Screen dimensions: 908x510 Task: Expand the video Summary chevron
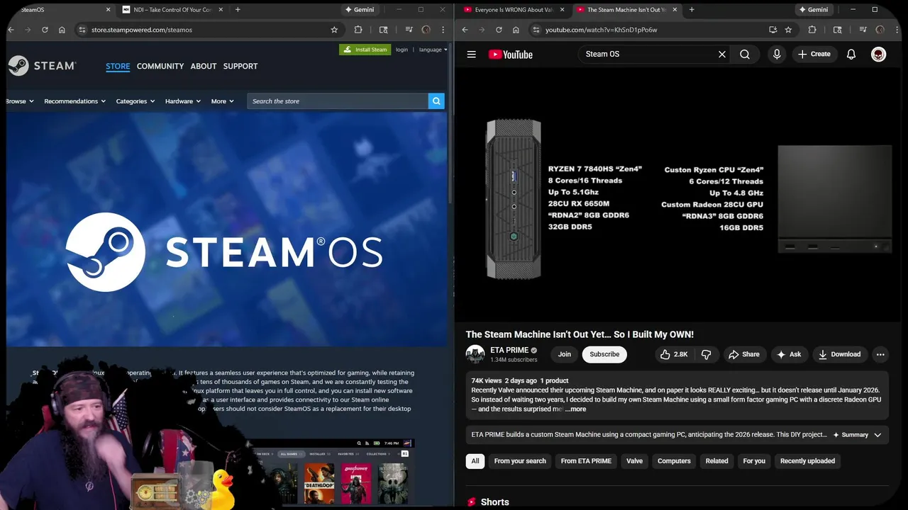(x=877, y=435)
